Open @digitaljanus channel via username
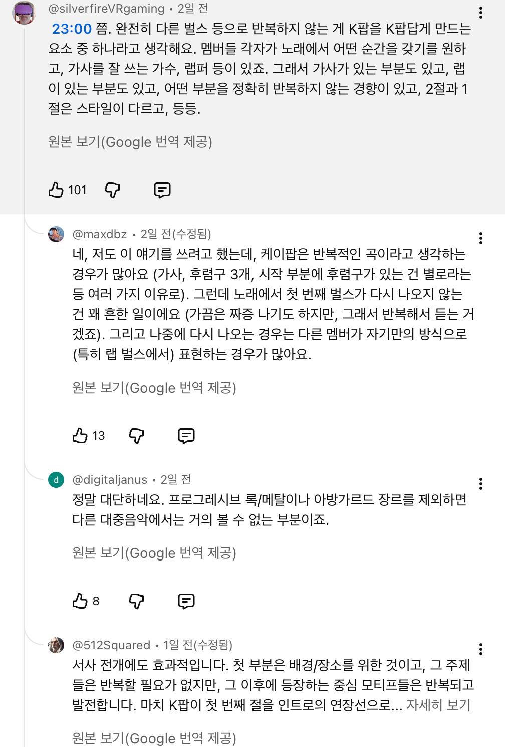The image size is (505, 747). click(x=110, y=480)
